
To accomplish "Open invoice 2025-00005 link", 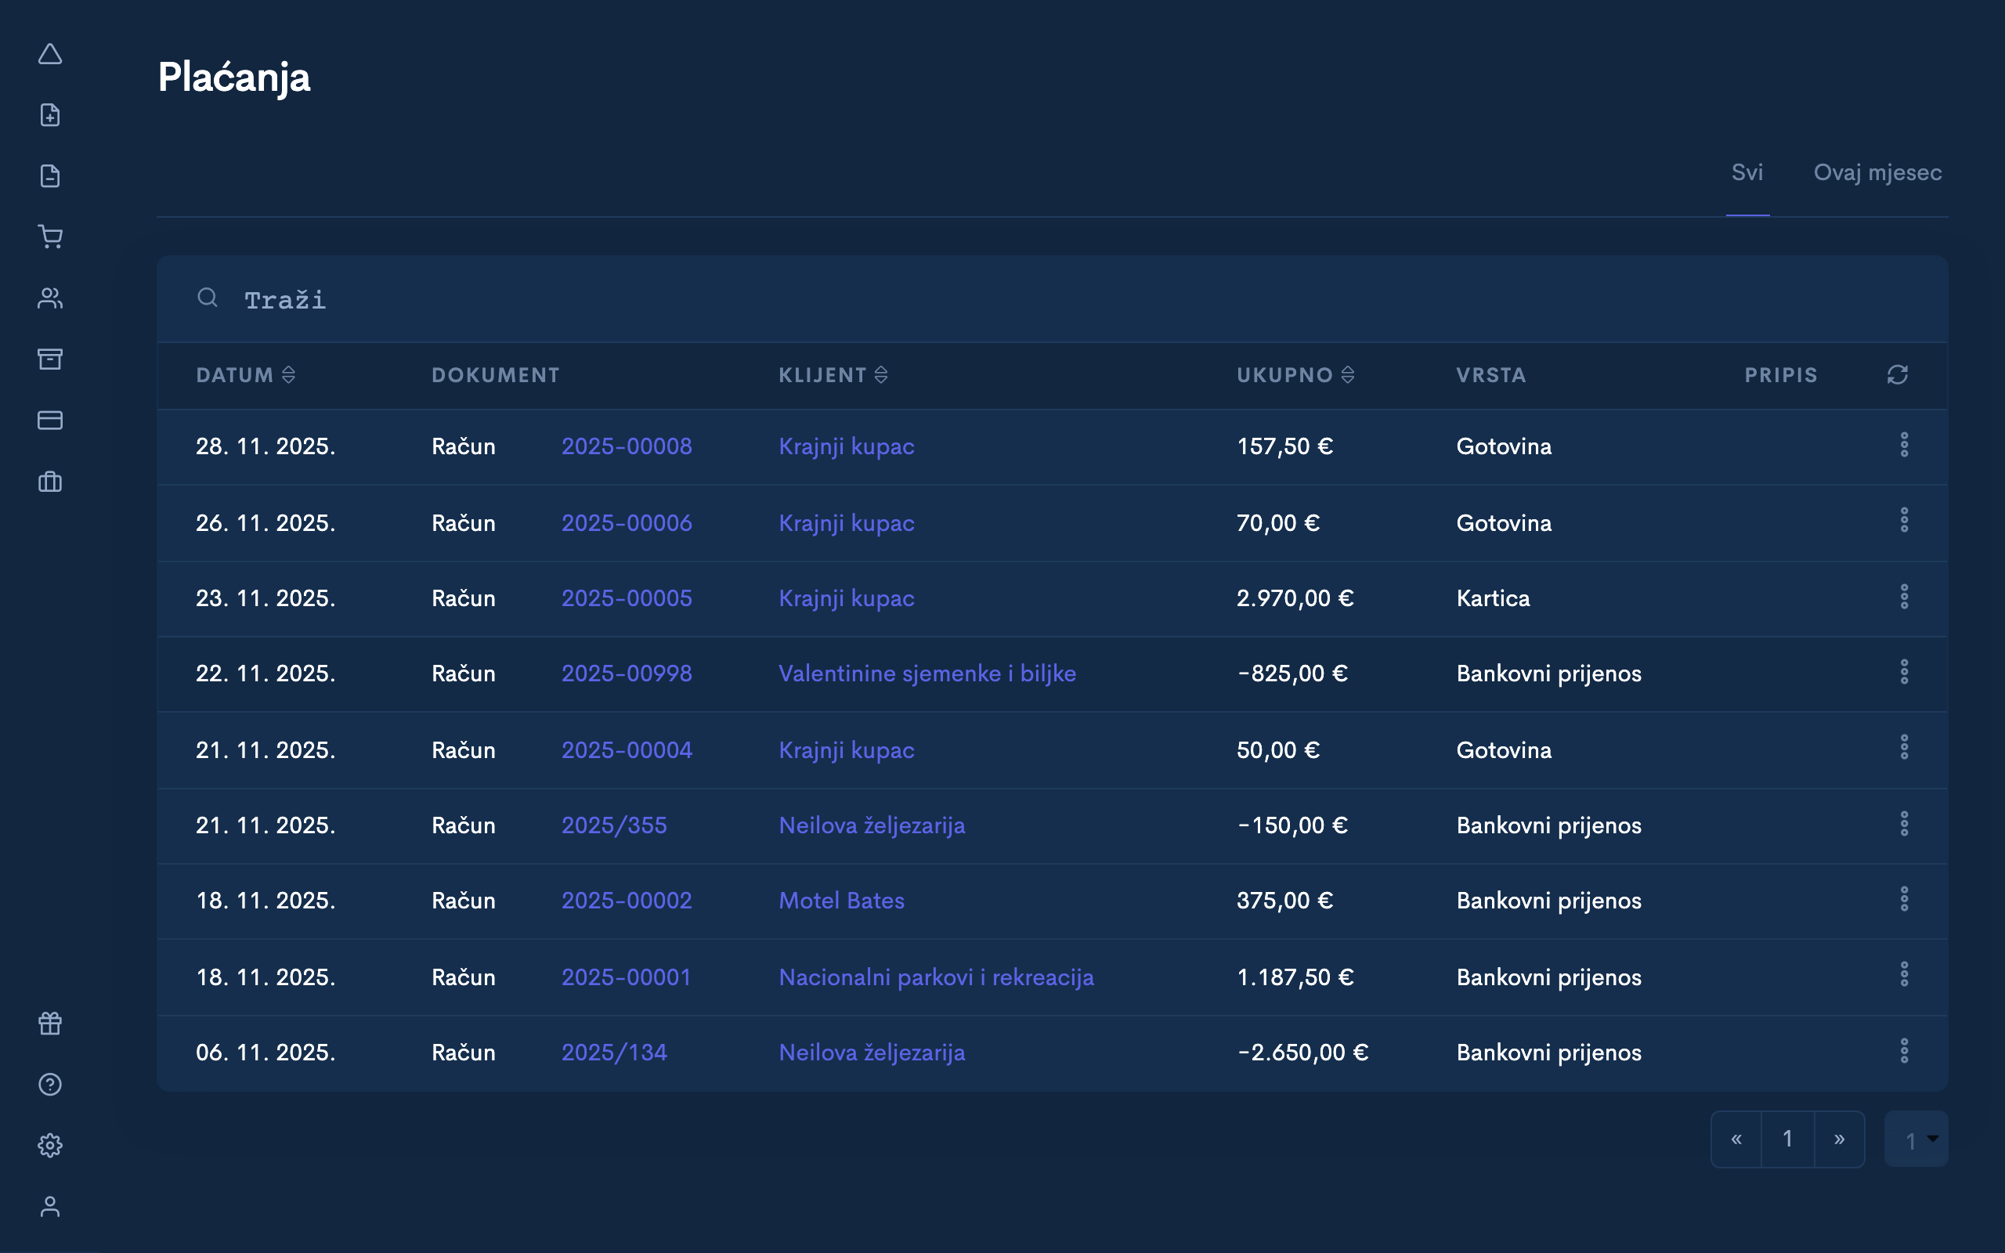I will tap(627, 598).
